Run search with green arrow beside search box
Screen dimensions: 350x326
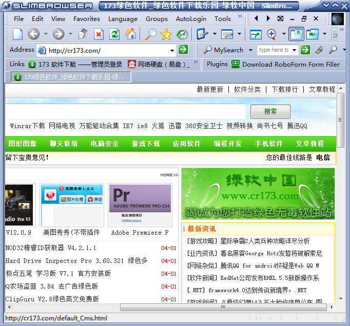coord(305,50)
